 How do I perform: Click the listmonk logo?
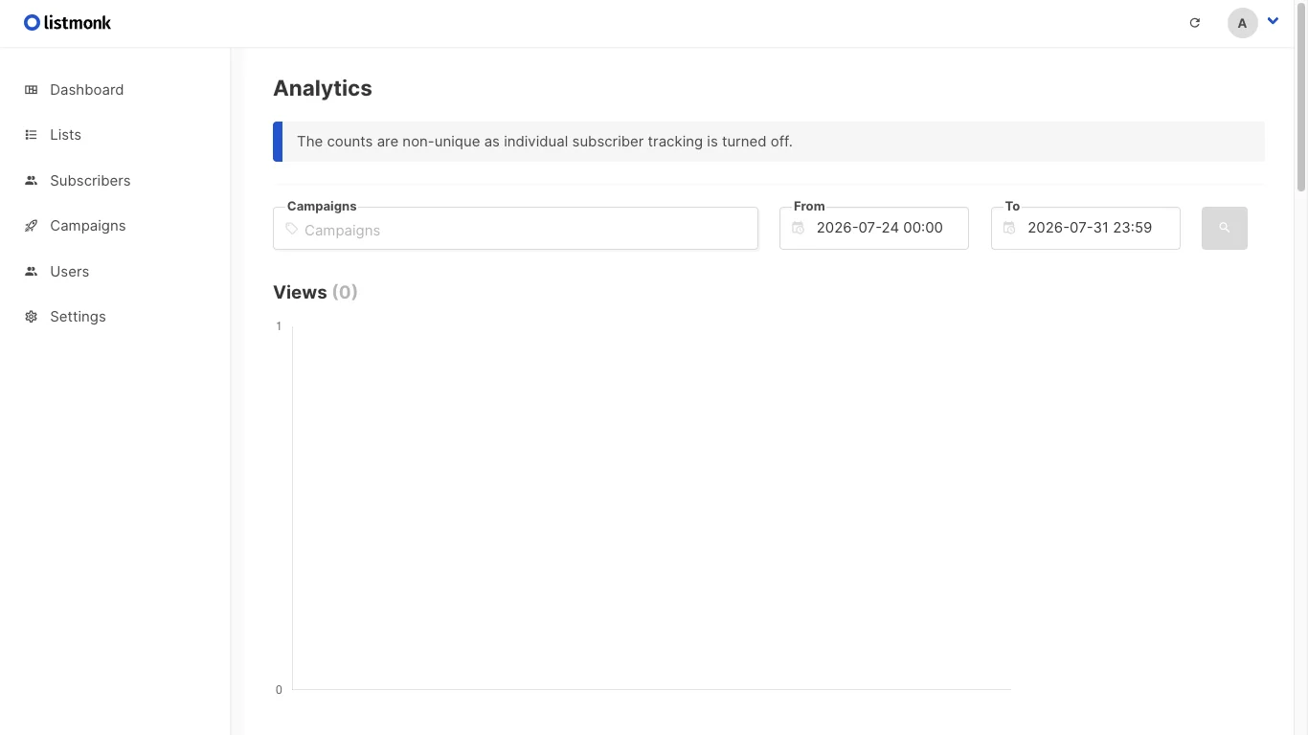click(x=68, y=22)
